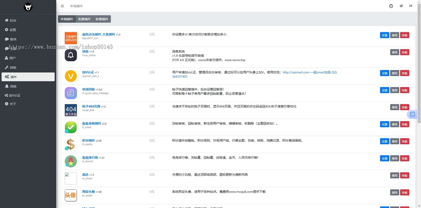The width and height of the screenshot is (421, 208).
Task: Uninstall the 虚拟点击插件 with 卸载 button
Action: coord(405,35)
